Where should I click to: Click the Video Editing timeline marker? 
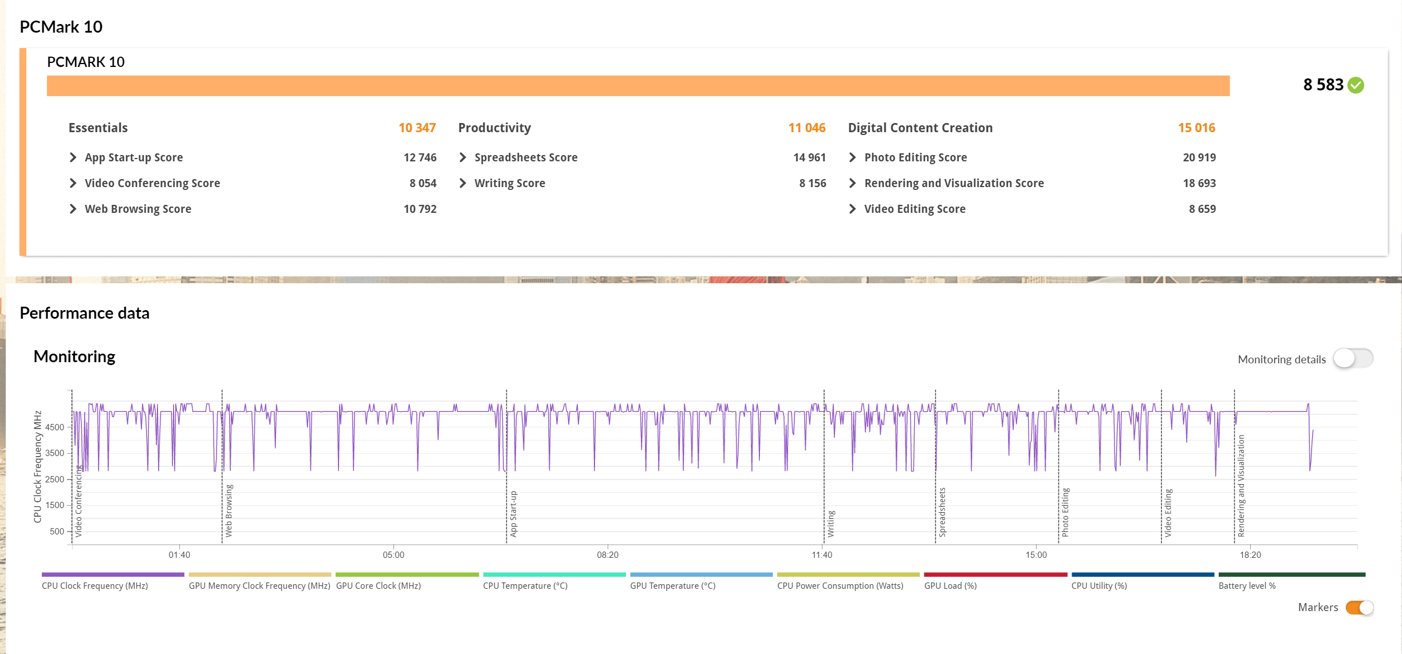tap(1168, 513)
